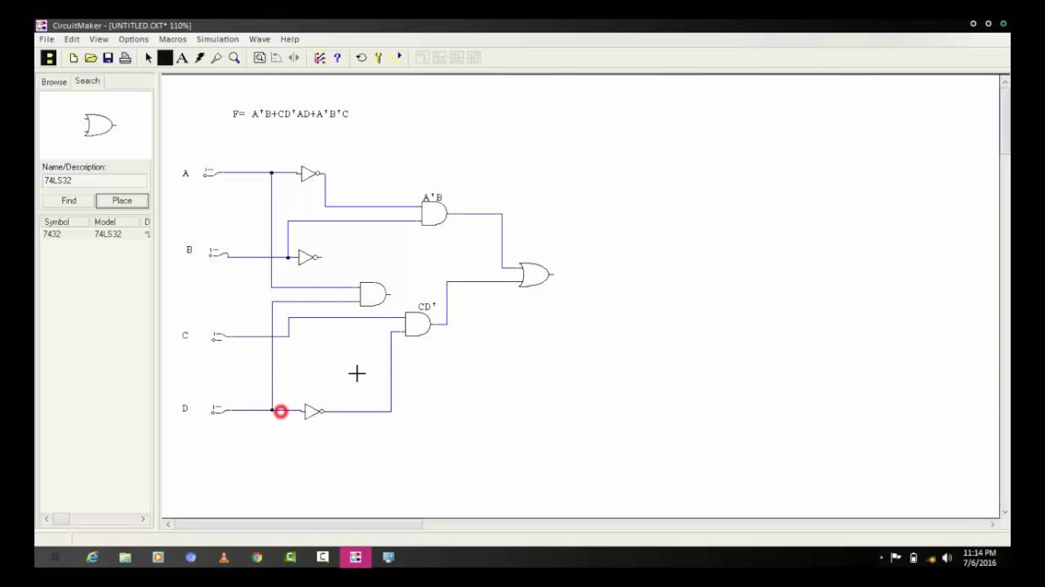Click the Place button
The height and width of the screenshot is (587, 1045).
[122, 201]
